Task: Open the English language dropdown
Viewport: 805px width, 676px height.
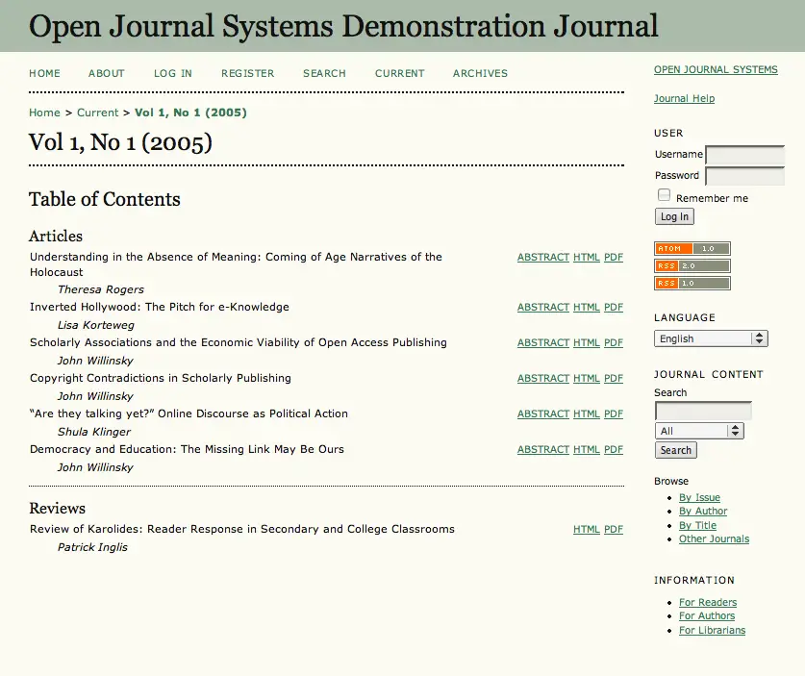Action: click(x=711, y=338)
